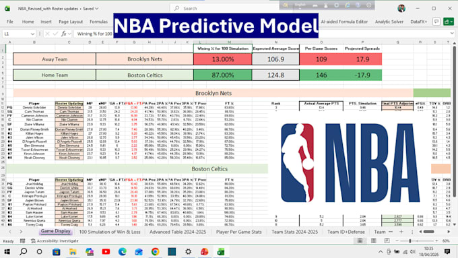Go to next sheet with right arrow
This screenshot has width=458, height=258.
[x=21, y=232]
